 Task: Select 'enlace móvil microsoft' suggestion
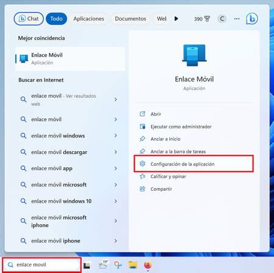click(x=70, y=185)
